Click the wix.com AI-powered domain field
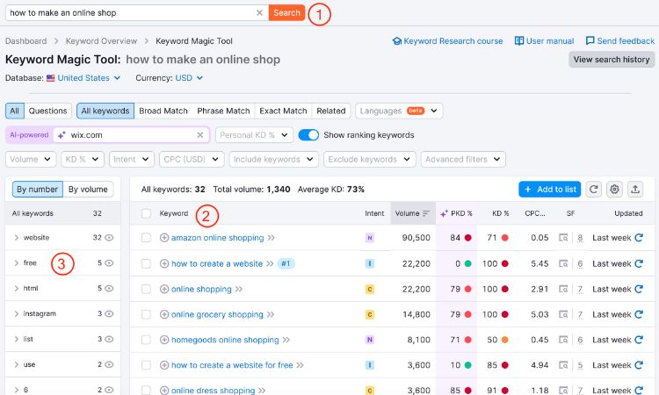 pos(130,135)
